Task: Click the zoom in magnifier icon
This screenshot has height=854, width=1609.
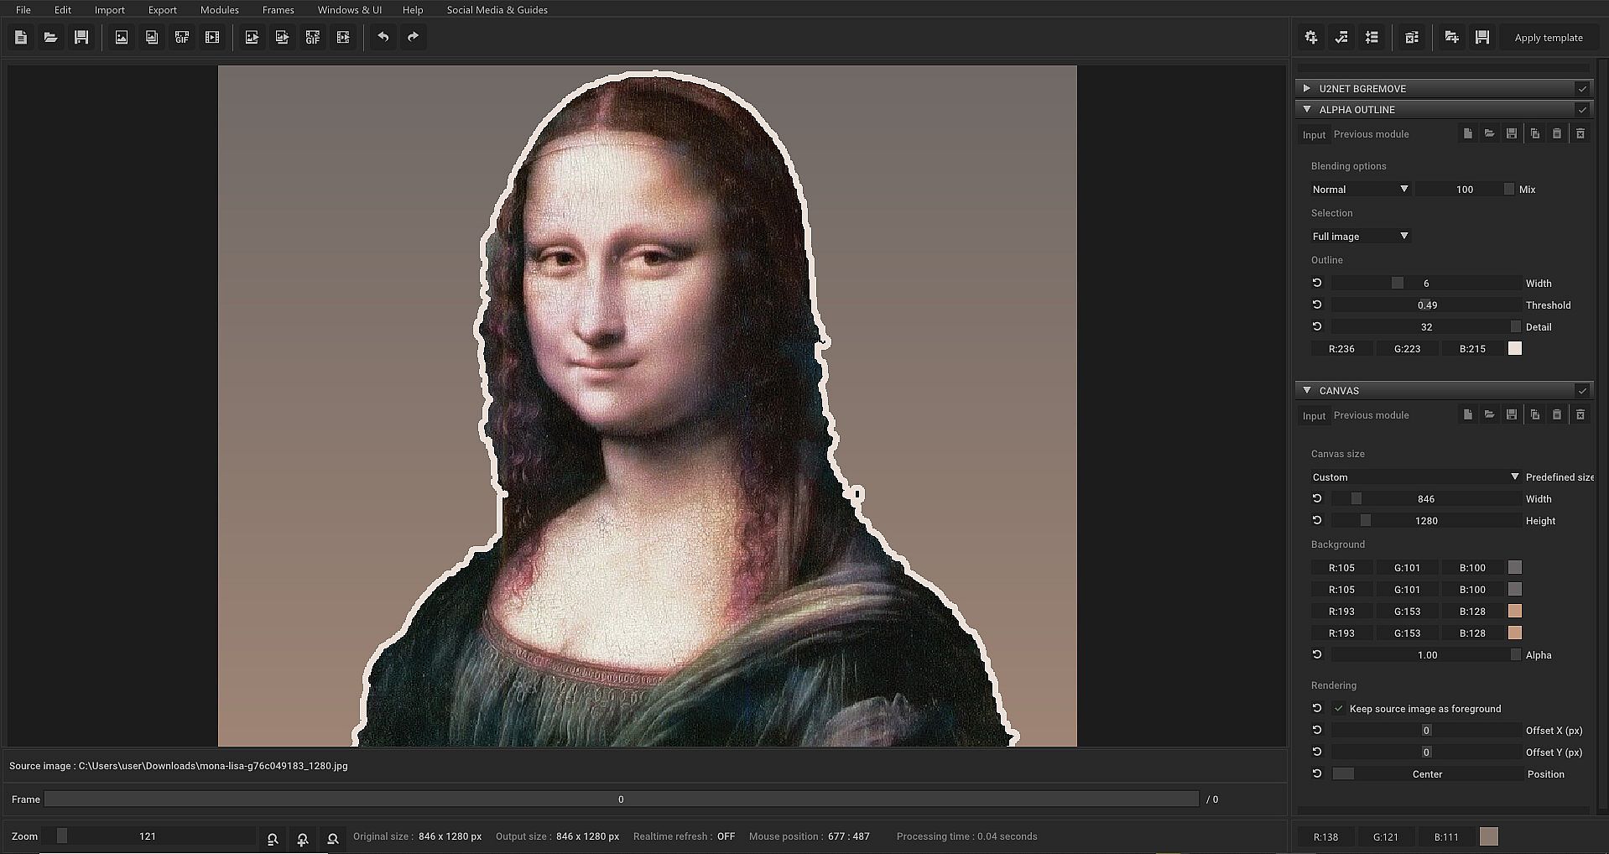Action: pos(303,839)
